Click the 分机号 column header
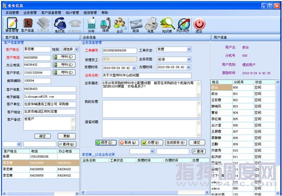Image resolution: width=282 pixels, height=196 pixels. click(x=243, y=82)
